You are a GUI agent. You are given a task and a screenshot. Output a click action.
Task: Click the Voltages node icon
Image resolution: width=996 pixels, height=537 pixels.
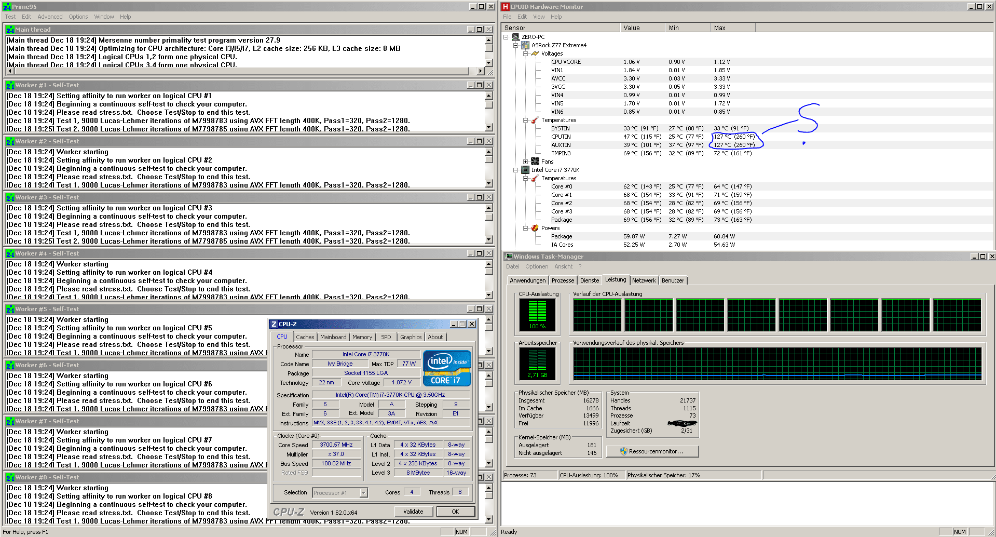point(535,53)
